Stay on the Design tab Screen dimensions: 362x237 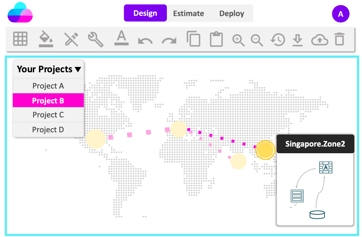pos(145,13)
